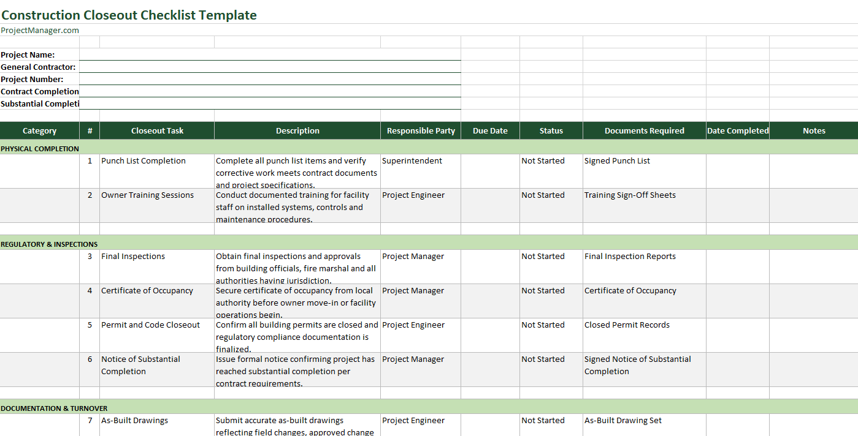858x436 pixels.
Task: Select Project Manager for Certificate of Occupancy
Action: [421, 301]
